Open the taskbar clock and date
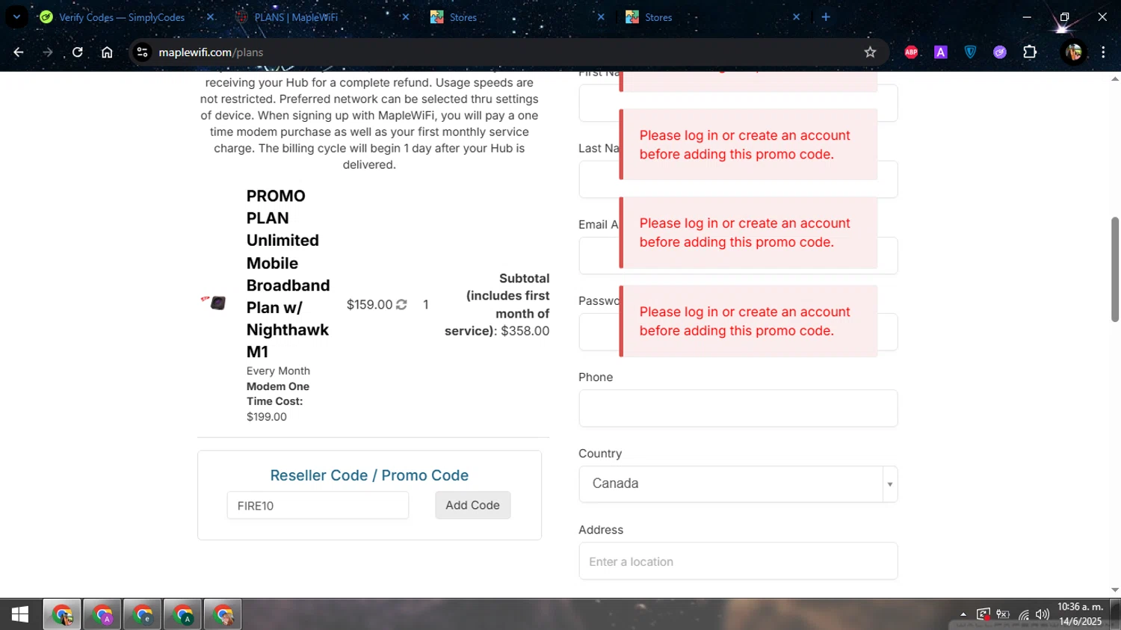The image size is (1121, 630). click(x=1080, y=614)
